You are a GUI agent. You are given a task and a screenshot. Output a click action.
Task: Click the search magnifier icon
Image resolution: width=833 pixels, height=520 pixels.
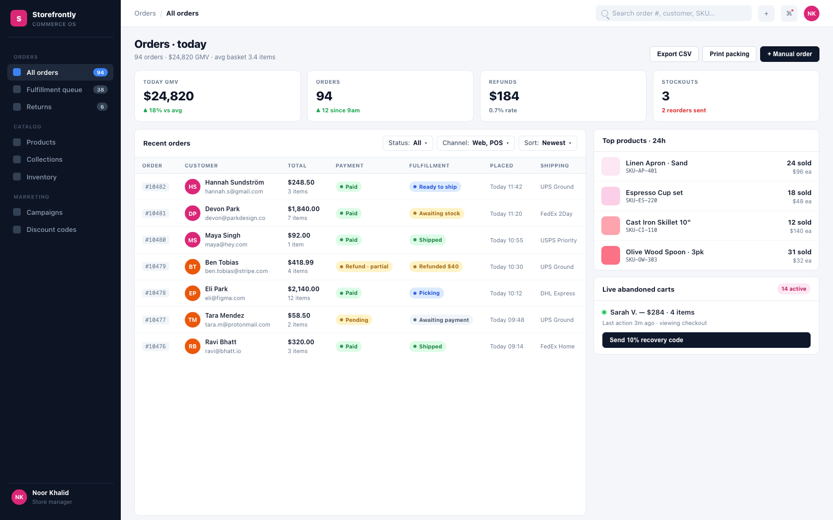pyautogui.click(x=605, y=14)
